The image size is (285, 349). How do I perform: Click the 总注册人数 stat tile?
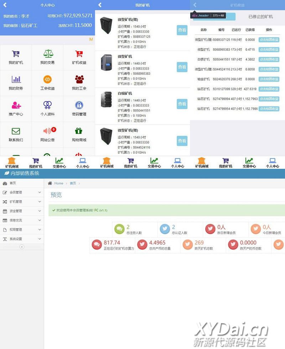pos(135,229)
